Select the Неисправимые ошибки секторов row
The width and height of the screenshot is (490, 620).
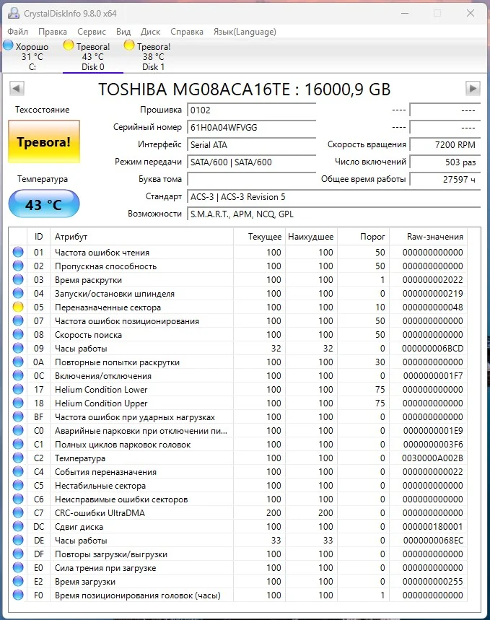tap(237, 499)
